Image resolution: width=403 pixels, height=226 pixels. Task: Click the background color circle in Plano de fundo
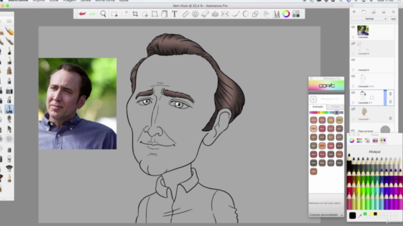[385, 130]
